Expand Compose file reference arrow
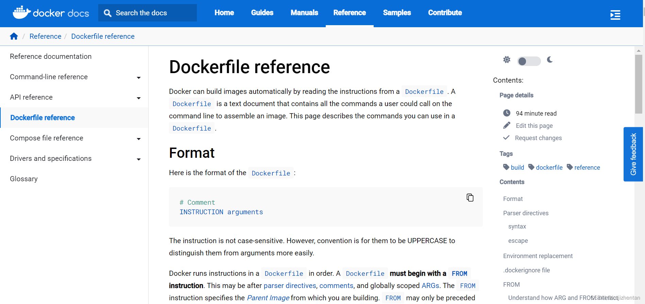The image size is (645, 304). pos(139,139)
